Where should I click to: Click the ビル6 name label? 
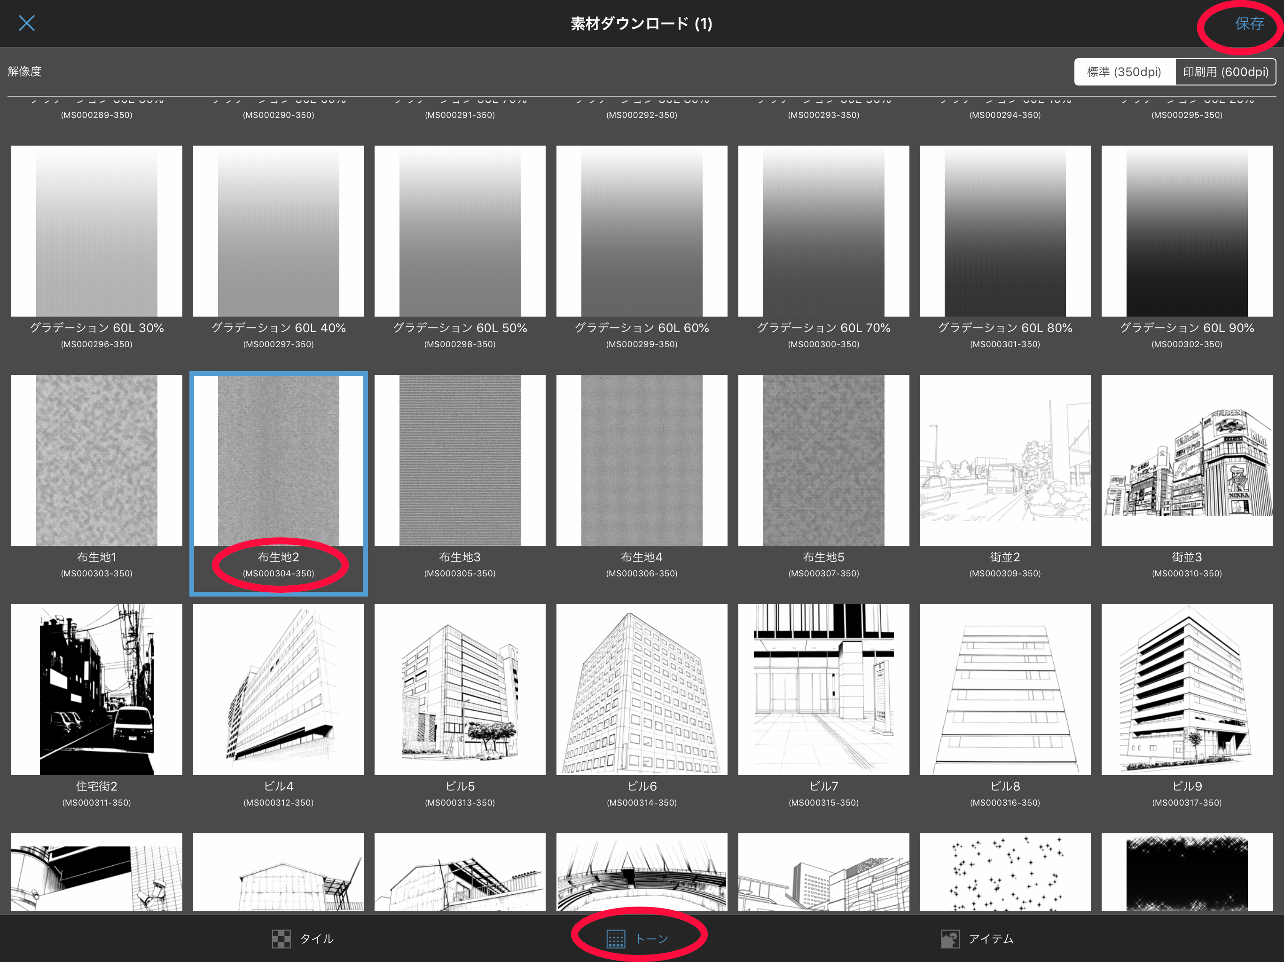(x=642, y=786)
